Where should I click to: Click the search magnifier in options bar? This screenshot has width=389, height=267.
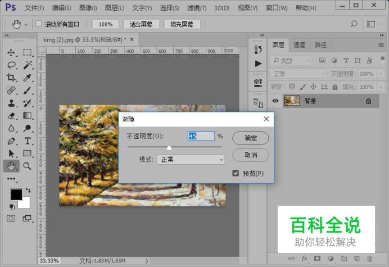[x=354, y=24]
